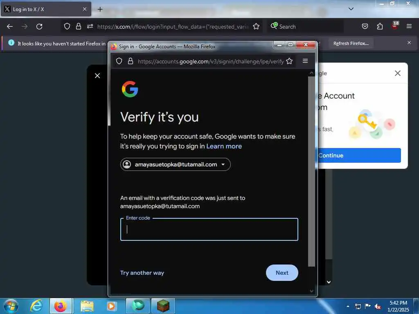Click the blue Continue button
The width and height of the screenshot is (419, 314).
tap(359, 155)
